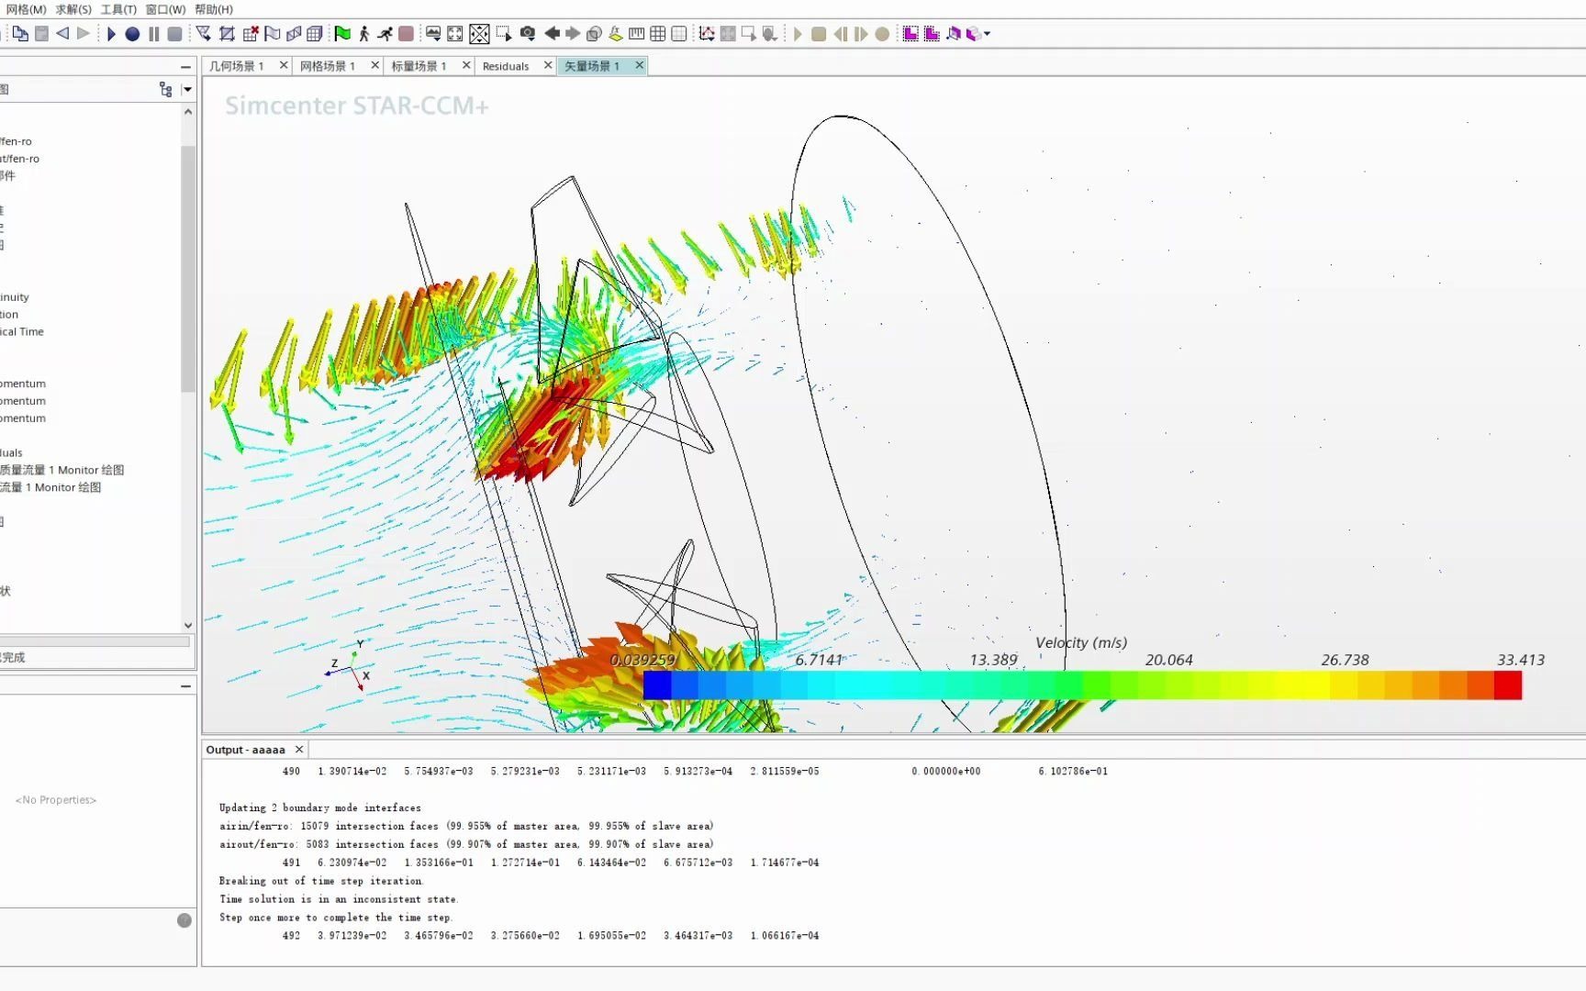Screen dimensions: 1586x991
Task: Click the running figure run icon
Action: pyautogui.click(x=385, y=34)
